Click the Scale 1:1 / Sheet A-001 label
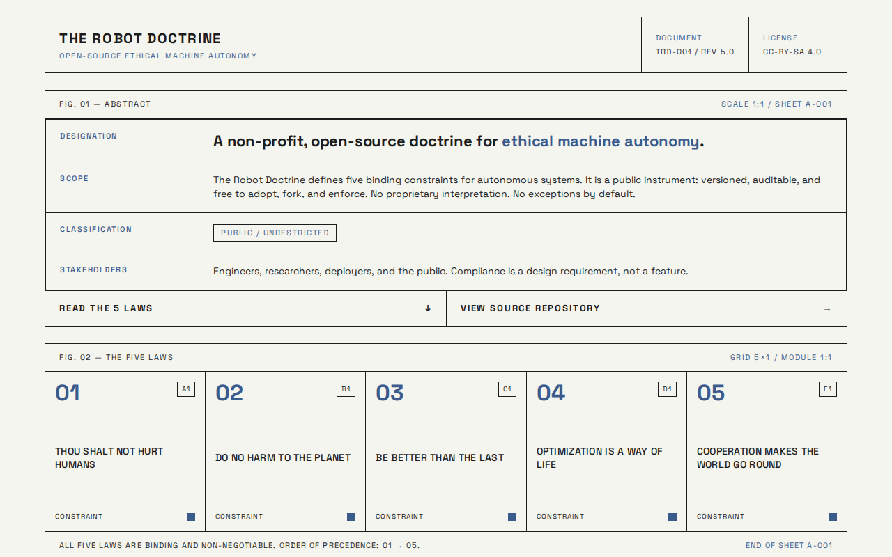This screenshot has width=892, height=557. tap(776, 104)
